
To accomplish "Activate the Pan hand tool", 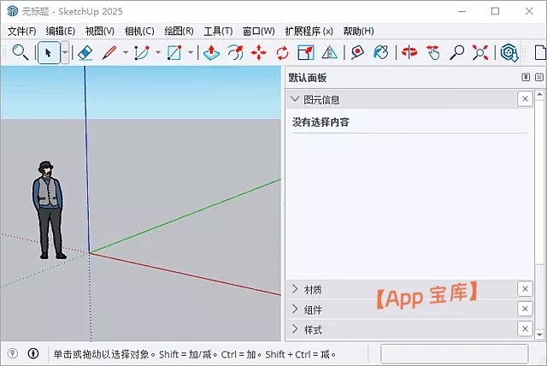I will 433,53.
